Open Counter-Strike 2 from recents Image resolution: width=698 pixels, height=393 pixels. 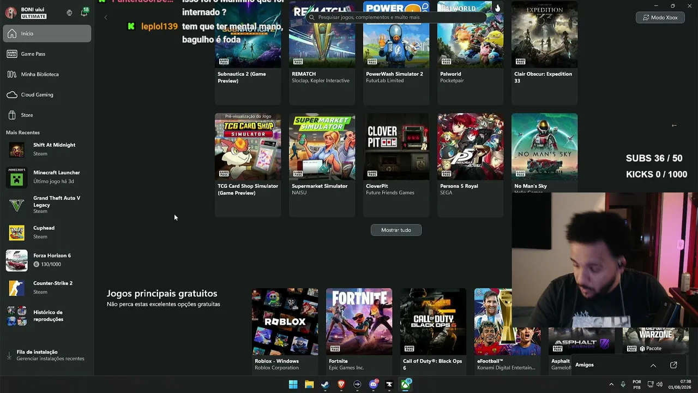point(47,288)
